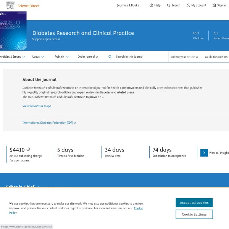Expand the Articles & Issues dropdown
Image resolution: width=229 pixels, height=229 pixels.
pyautogui.click(x=12, y=56)
